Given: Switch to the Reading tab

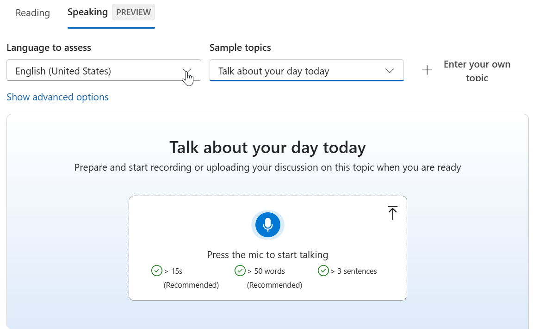Looking at the screenshot, I should point(32,13).
